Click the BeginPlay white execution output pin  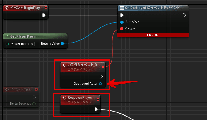click(44, 15)
